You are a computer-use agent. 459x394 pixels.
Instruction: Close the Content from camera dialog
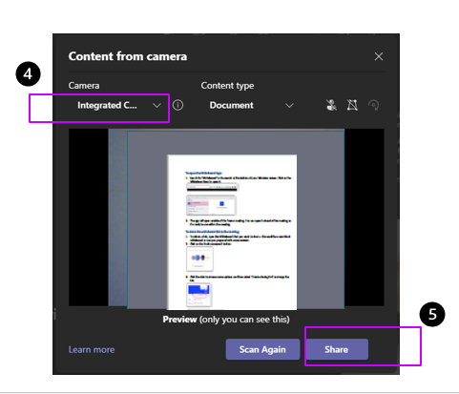379,56
